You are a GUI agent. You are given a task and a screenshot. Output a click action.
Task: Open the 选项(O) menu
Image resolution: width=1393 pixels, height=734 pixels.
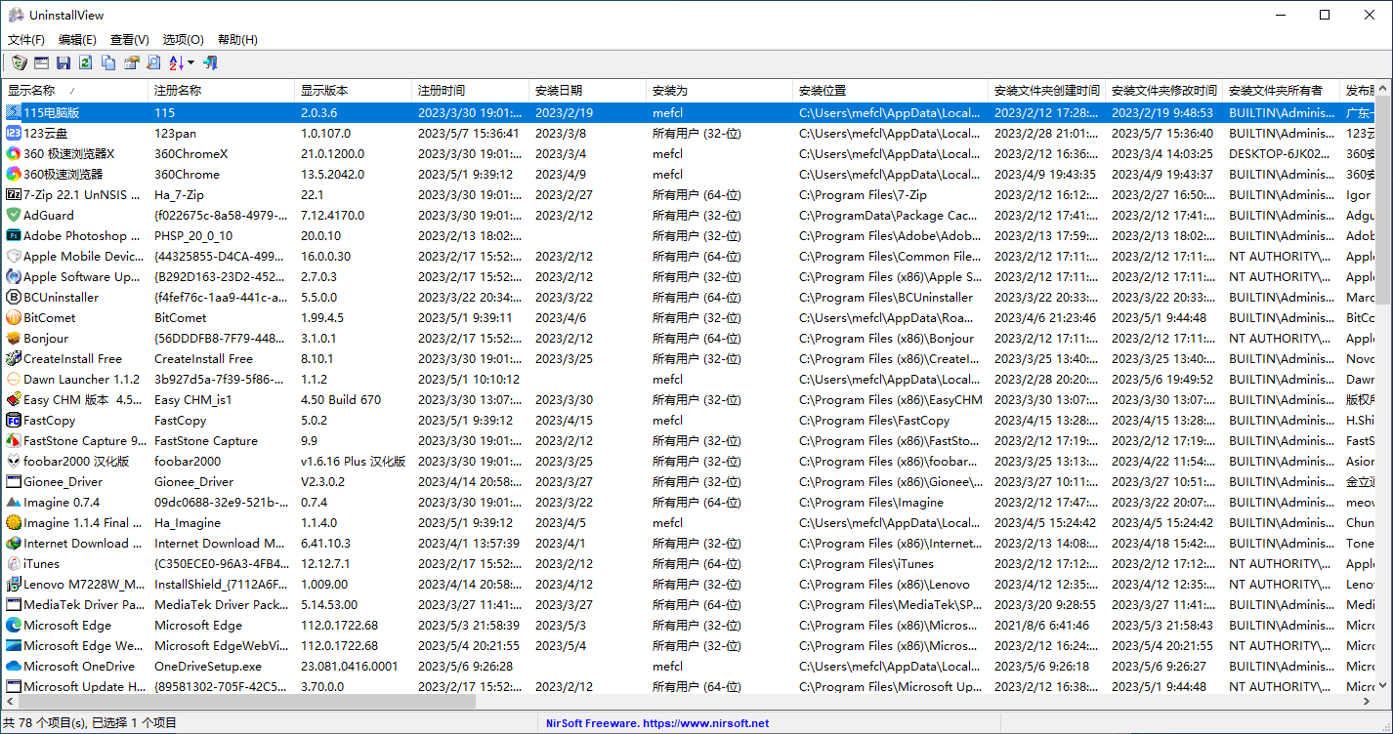[183, 40]
